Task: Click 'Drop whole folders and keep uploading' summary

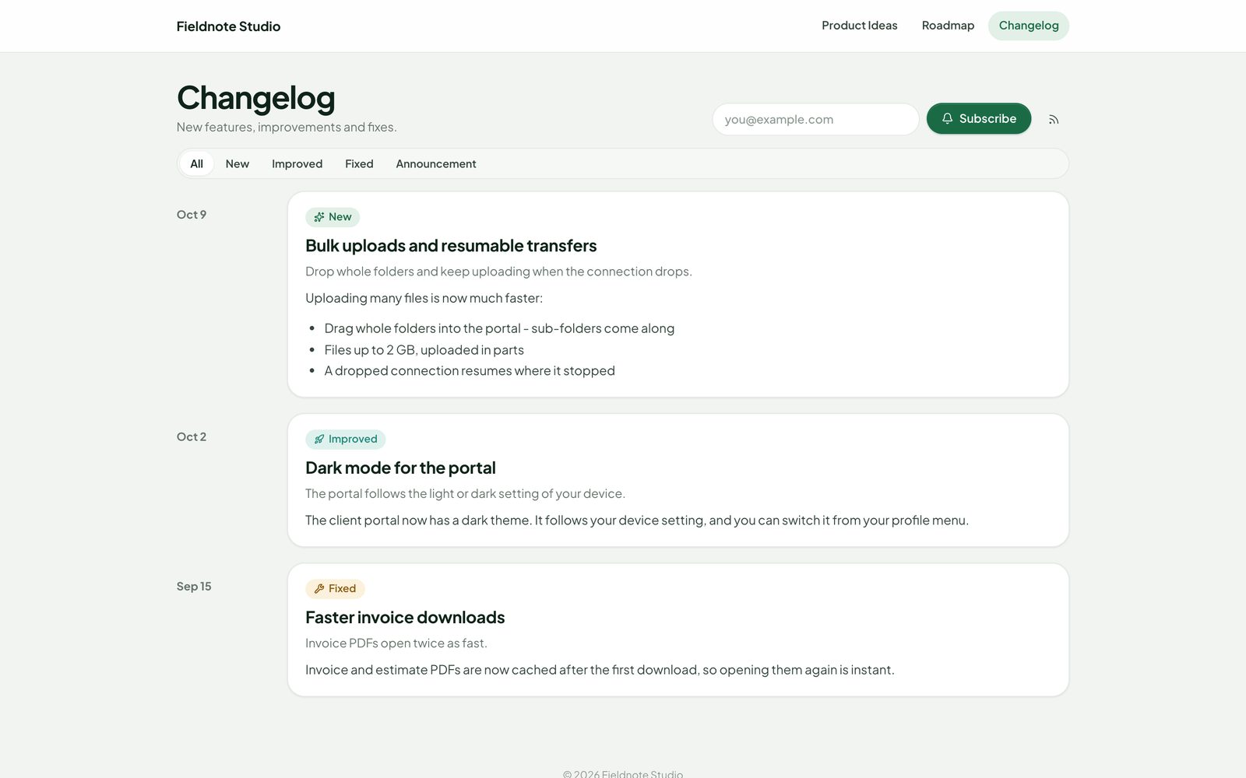Action: (498, 272)
